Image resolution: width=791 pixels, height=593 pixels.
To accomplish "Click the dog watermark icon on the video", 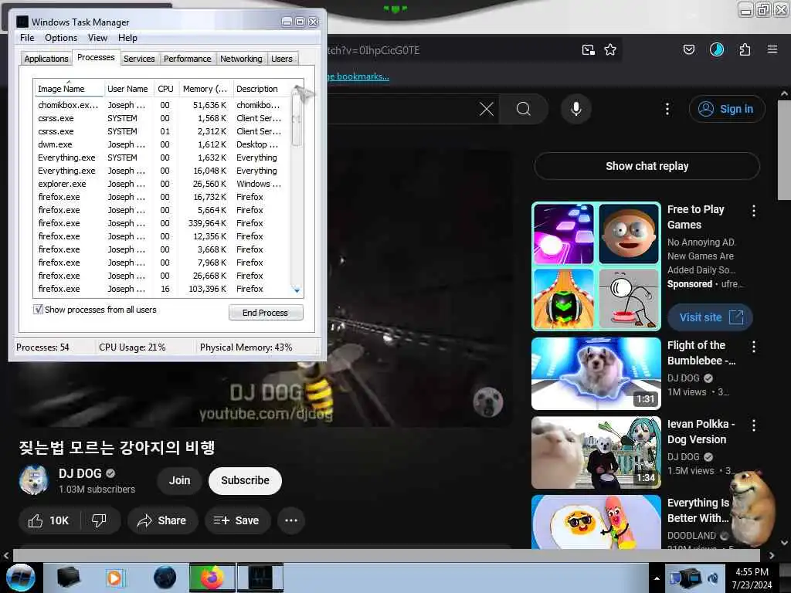I will [x=488, y=402].
